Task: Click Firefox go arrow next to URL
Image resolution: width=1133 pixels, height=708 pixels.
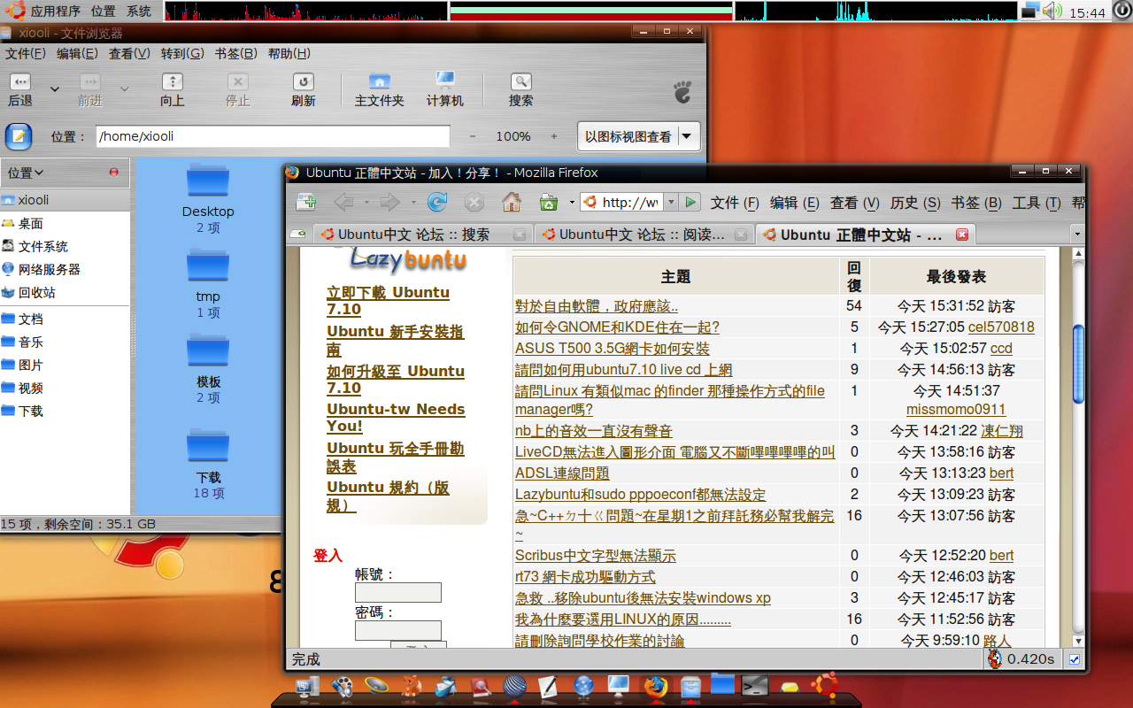Action: [x=691, y=203]
